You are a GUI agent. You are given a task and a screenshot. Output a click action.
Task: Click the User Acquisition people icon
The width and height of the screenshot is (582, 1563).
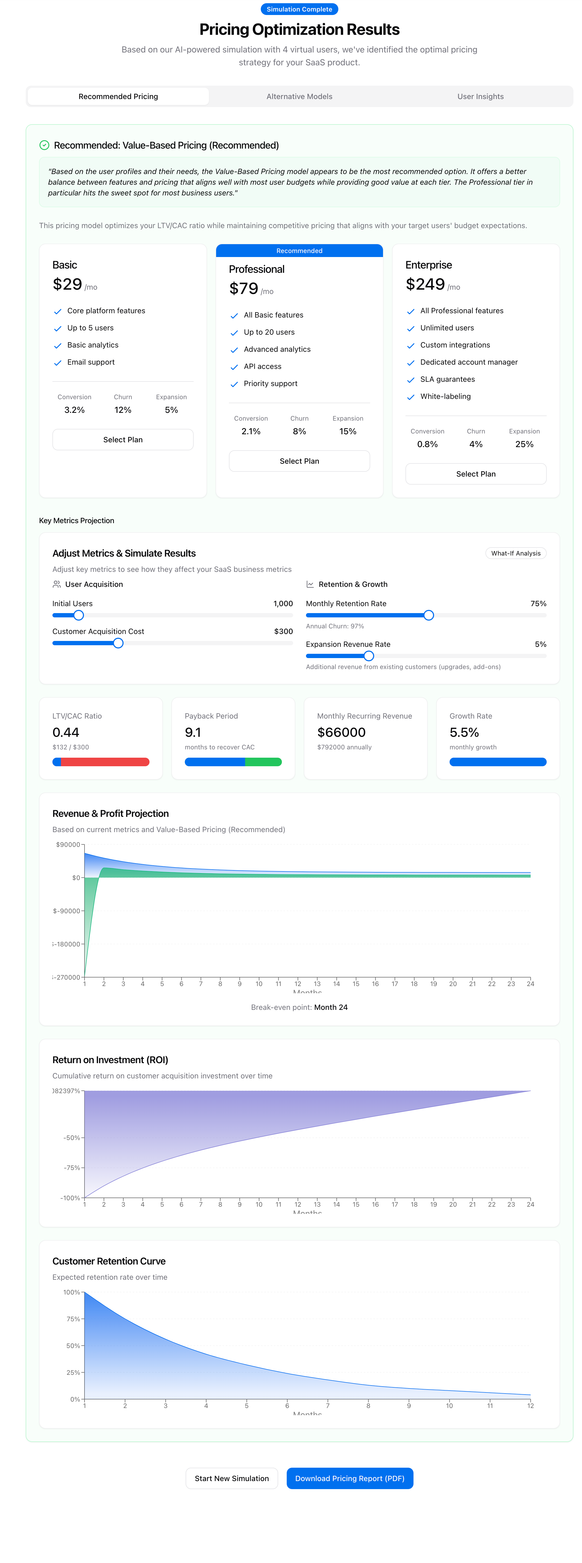tap(56, 584)
